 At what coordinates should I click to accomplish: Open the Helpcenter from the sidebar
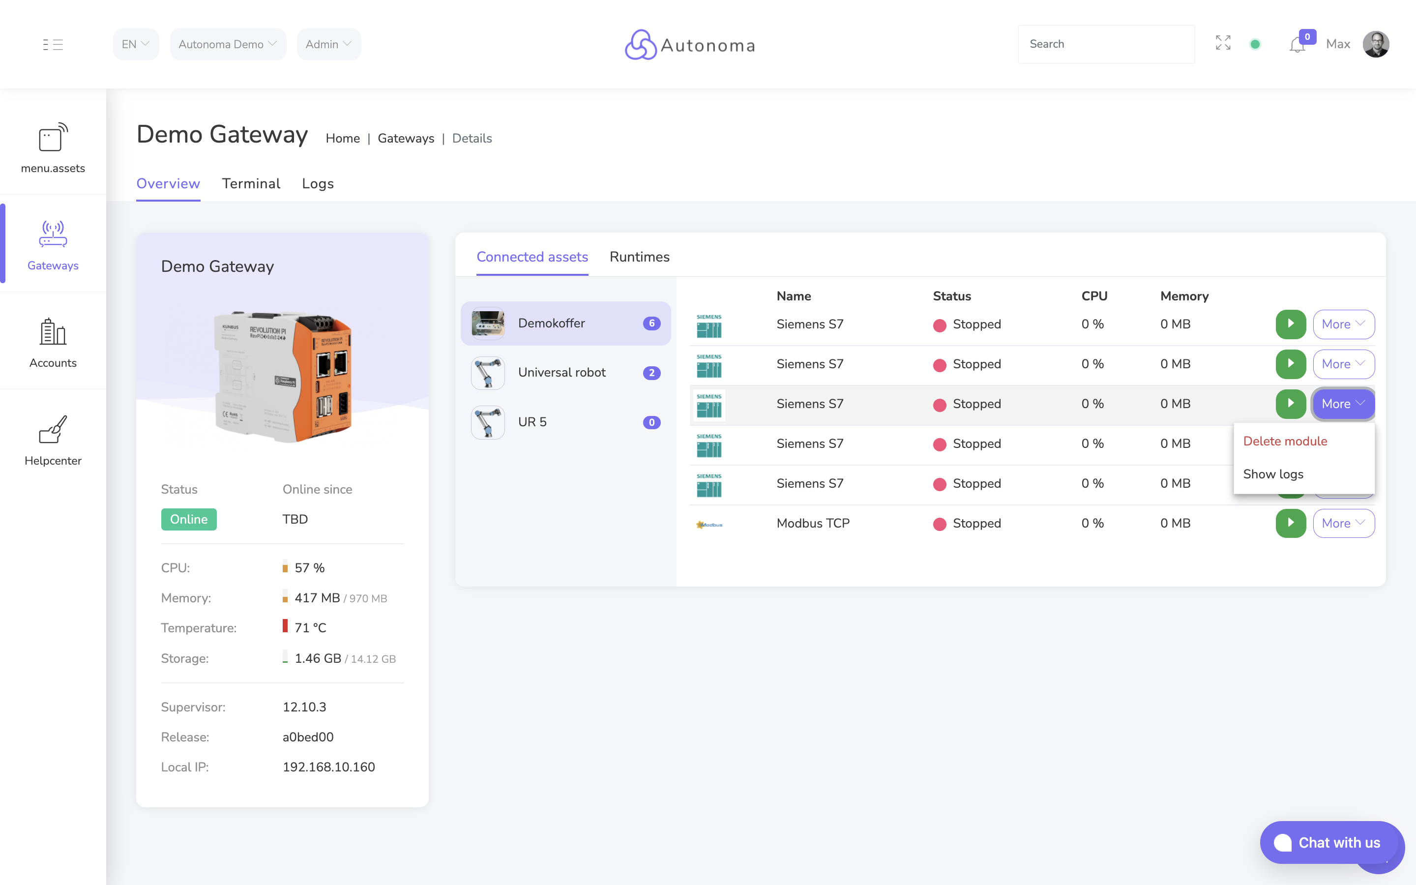53,440
